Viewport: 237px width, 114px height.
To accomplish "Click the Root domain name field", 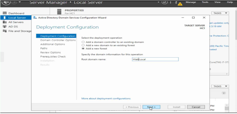I will coord(155,59).
